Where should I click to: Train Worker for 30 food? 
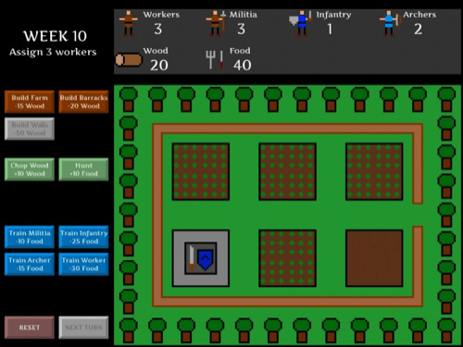coord(83,264)
